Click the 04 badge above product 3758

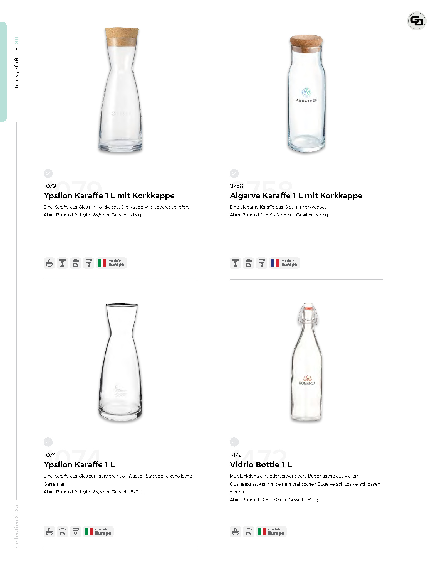click(234, 173)
